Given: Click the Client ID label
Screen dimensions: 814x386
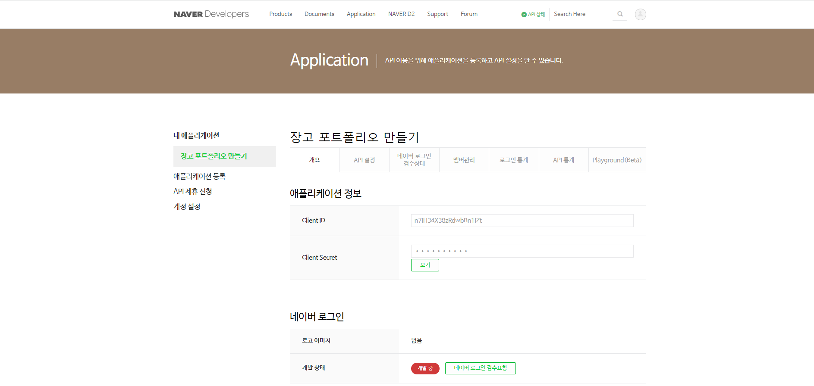Looking at the screenshot, I should [x=314, y=220].
